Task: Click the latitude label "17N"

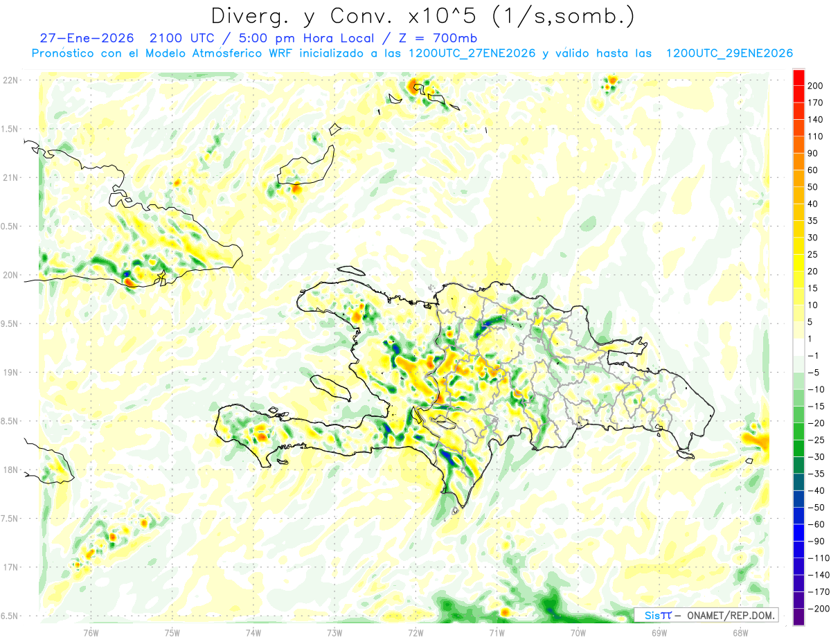Action: click(x=10, y=567)
